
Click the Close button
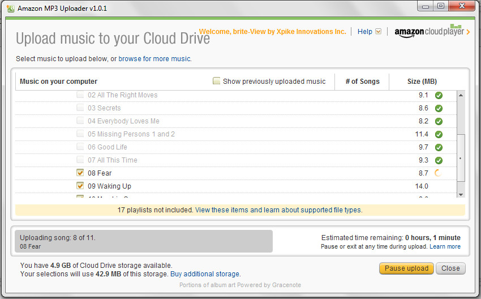[450, 268]
